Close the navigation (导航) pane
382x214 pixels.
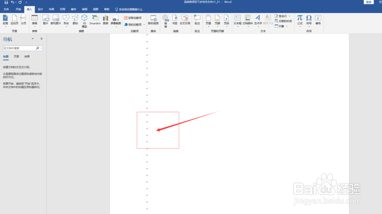tap(41, 39)
